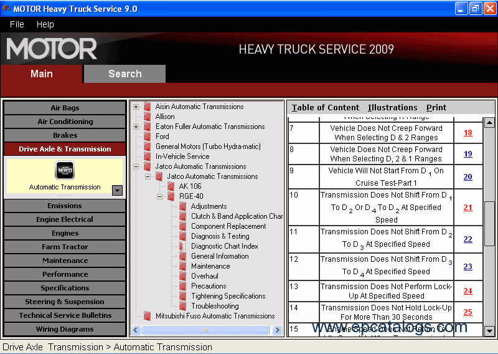
Task: Open Table of Content in the viewer
Action: (326, 107)
